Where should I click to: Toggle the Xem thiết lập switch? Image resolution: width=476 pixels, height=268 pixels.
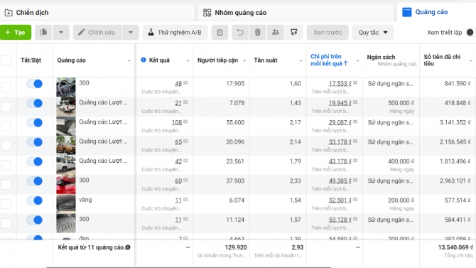[x=470, y=32]
